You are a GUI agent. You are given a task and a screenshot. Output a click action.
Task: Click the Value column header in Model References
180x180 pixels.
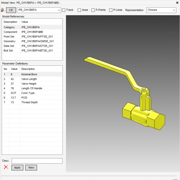41,22
